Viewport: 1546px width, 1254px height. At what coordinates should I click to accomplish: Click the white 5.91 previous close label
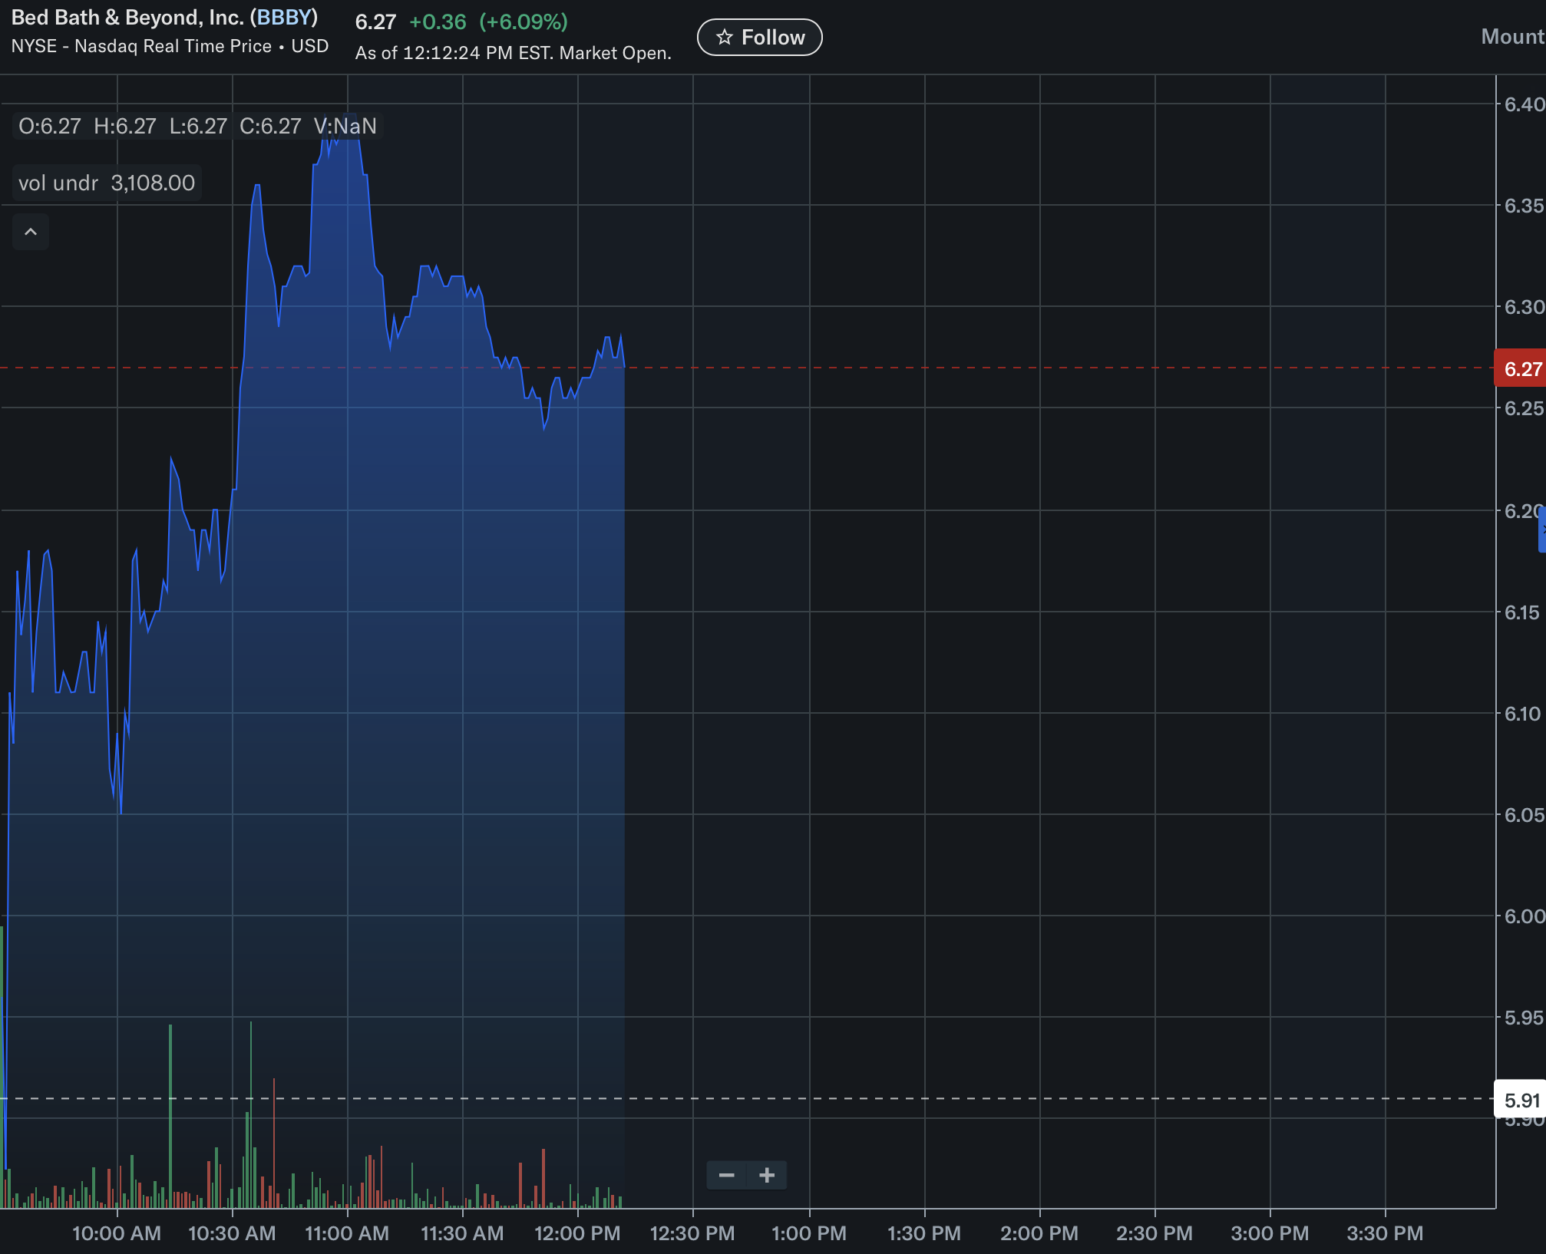[x=1521, y=1101]
